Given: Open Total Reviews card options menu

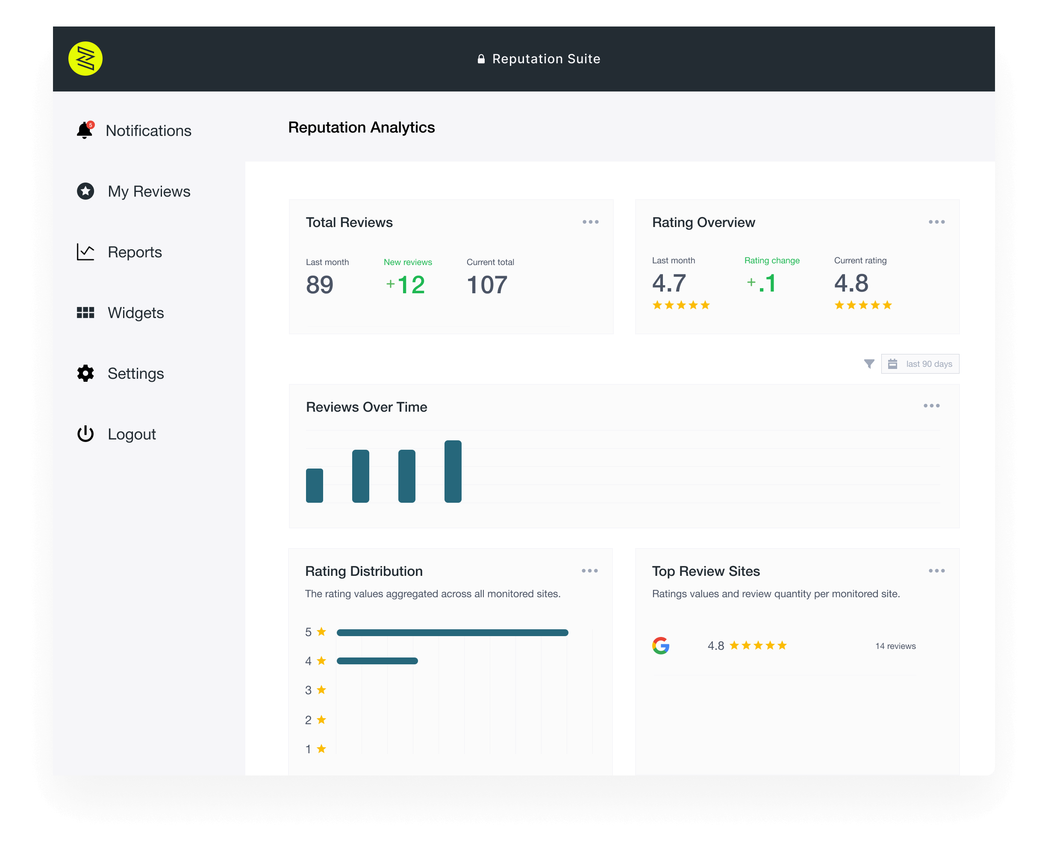Looking at the screenshot, I should pyautogui.click(x=591, y=222).
